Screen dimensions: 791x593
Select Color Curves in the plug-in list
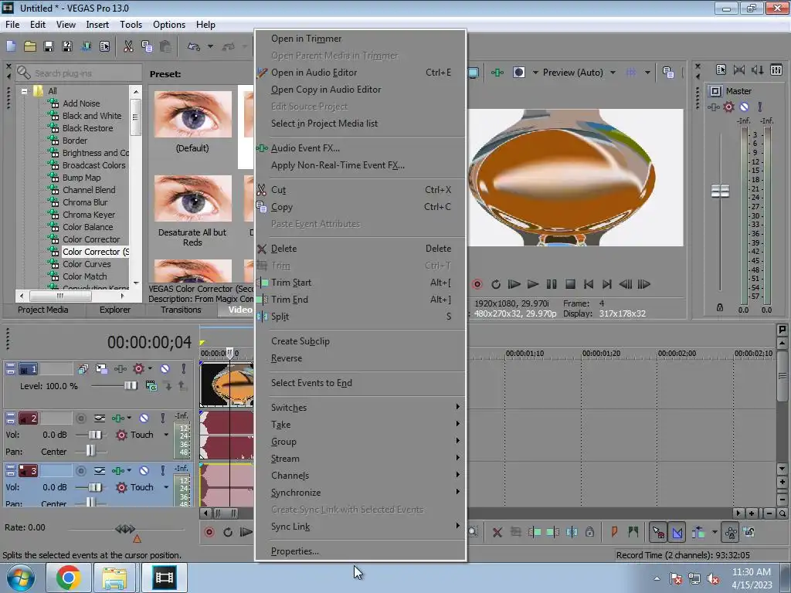pyautogui.click(x=87, y=264)
